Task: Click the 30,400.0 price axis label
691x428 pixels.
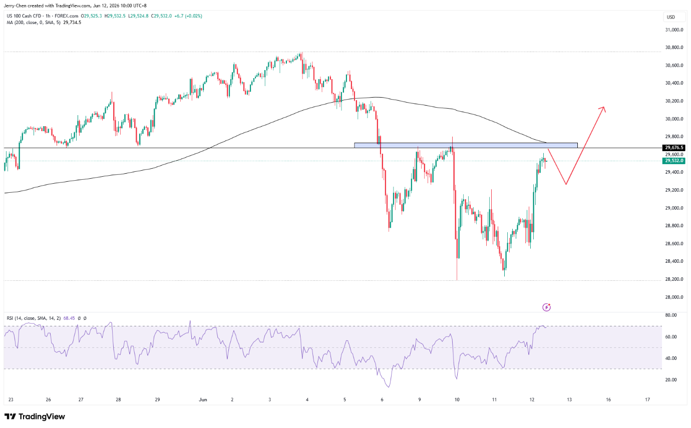Action: 674,83
